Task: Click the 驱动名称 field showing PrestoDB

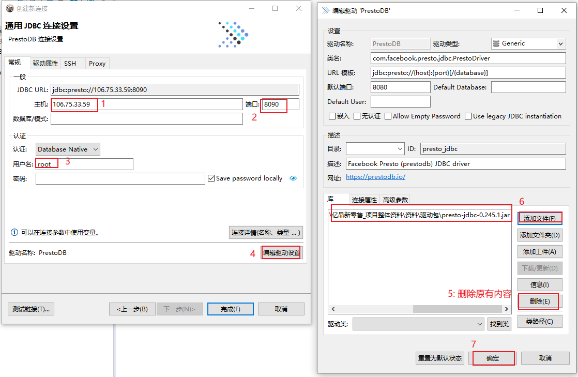Action: click(x=400, y=44)
